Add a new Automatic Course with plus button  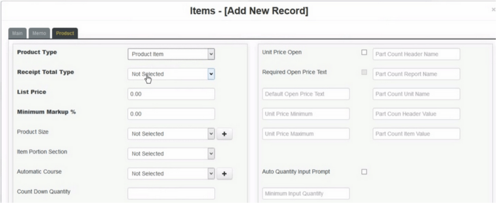coord(225,174)
